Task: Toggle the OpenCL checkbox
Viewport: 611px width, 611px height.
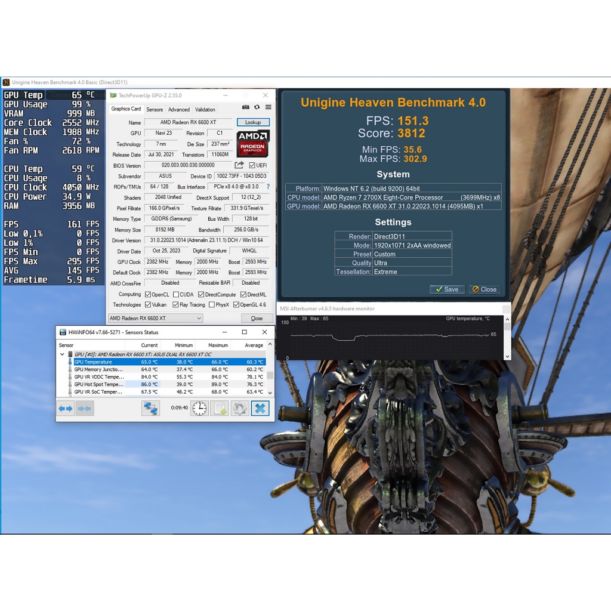Action: click(148, 294)
